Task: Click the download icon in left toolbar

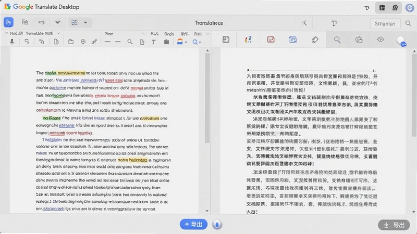Action: [12, 42]
